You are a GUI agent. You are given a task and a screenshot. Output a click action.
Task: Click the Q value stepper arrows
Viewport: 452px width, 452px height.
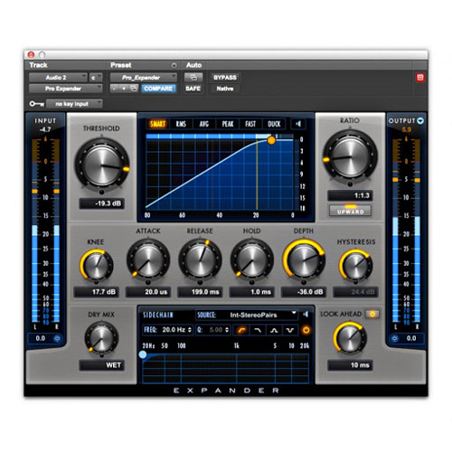click(227, 330)
